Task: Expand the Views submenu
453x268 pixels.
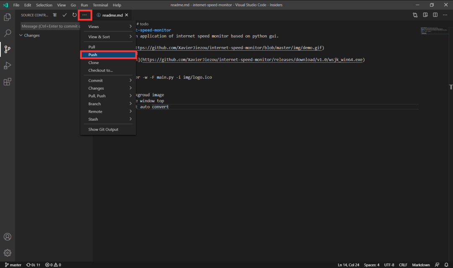Action: coord(108,26)
